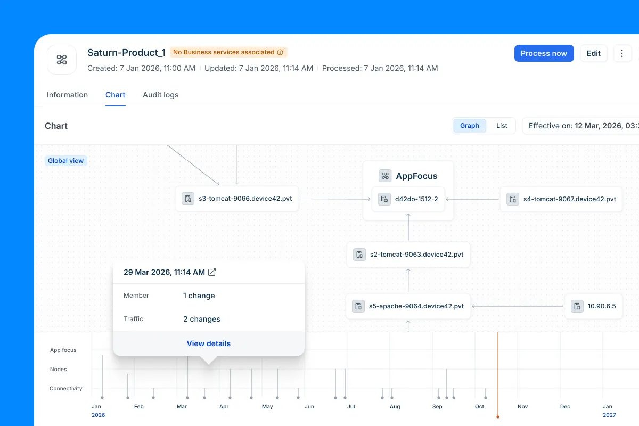Screen dimensions: 639x426
Task: Click View details in the popup
Action: [x=209, y=343]
